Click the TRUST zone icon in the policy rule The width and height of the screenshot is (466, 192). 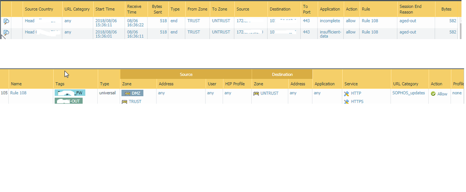(x=125, y=102)
